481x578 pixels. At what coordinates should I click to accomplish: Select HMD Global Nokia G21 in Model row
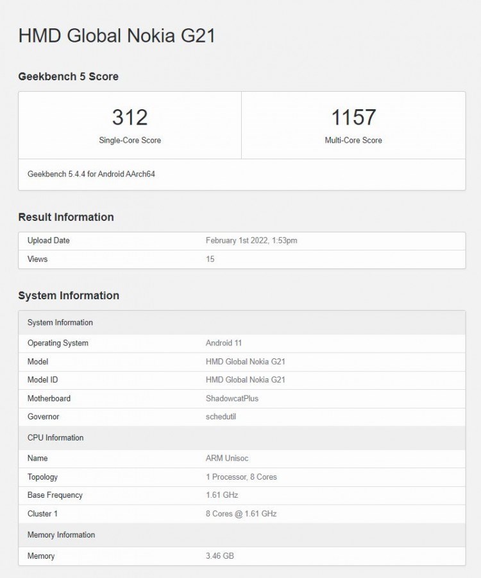pos(246,361)
